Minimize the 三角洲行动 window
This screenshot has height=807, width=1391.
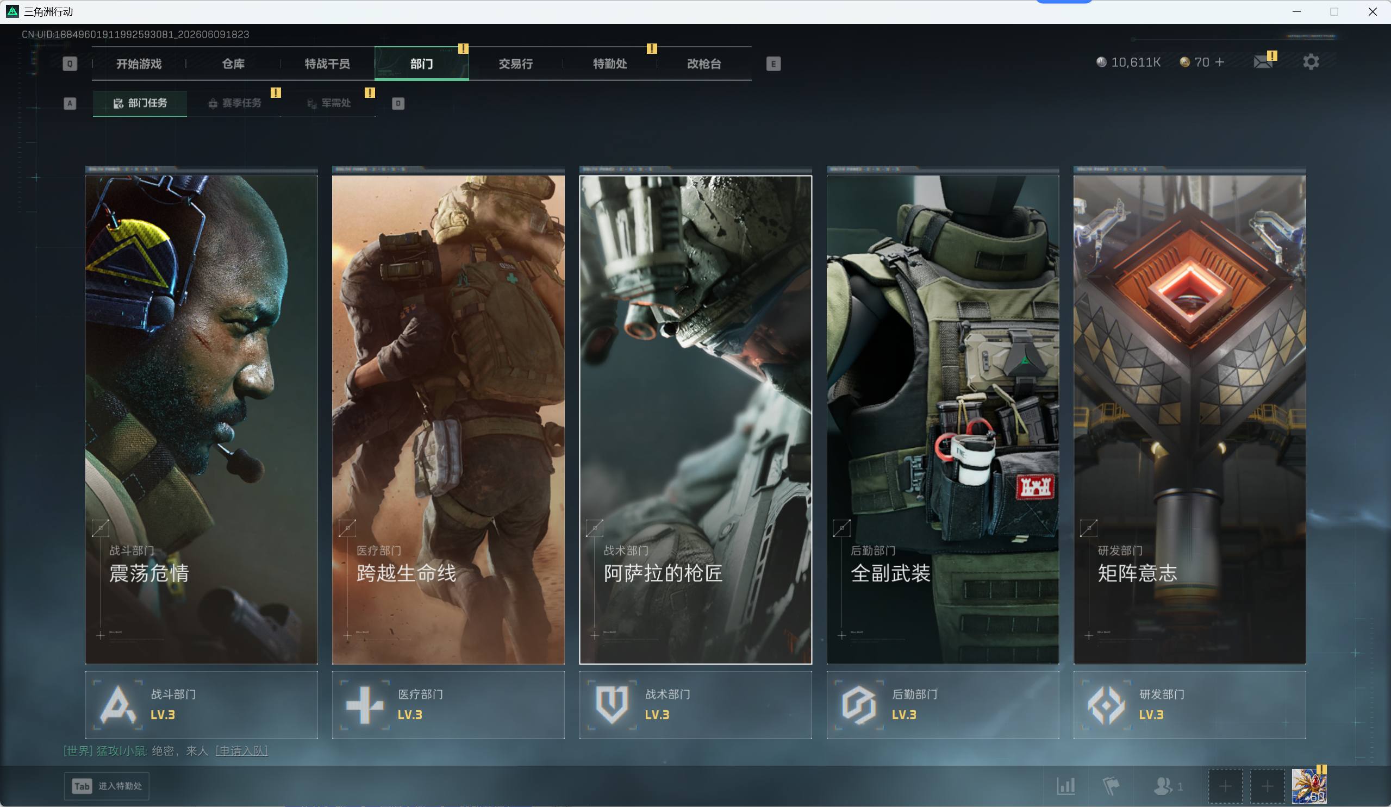pyautogui.click(x=1296, y=11)
